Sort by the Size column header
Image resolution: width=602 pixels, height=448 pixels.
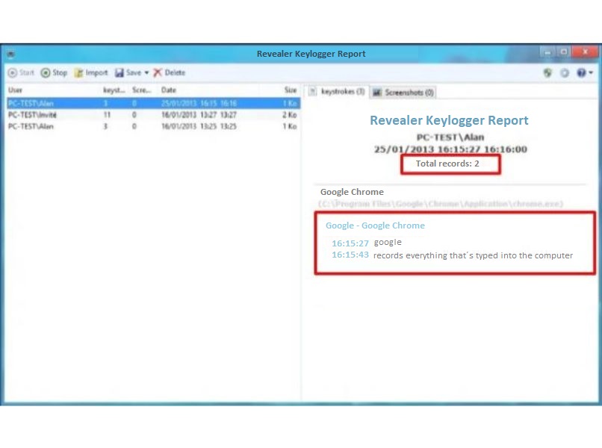288,90
